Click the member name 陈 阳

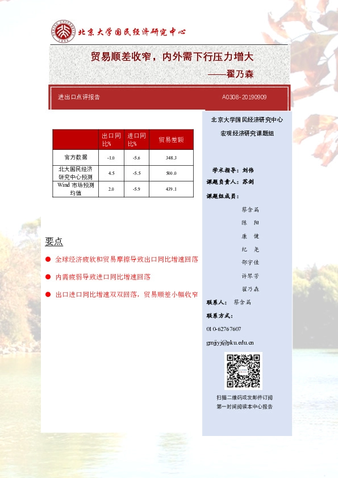click(x=251, y=223)
